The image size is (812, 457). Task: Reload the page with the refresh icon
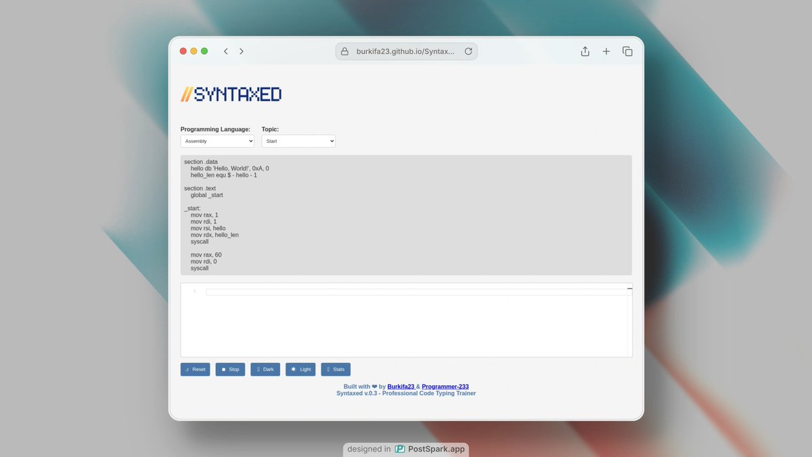[468, 51]
